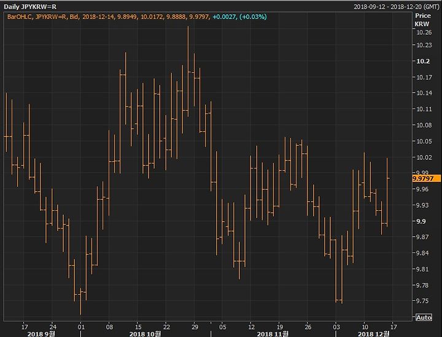This screenshot has width=442, height=337.
Task: Click the date label 17 under December
Action: (394, 327)
